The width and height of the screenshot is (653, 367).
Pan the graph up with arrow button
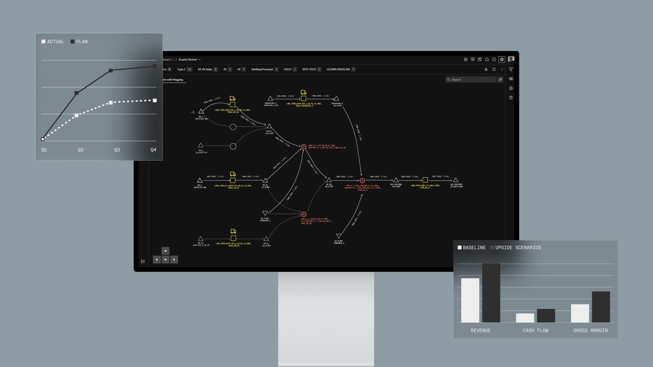coord(165,251)
